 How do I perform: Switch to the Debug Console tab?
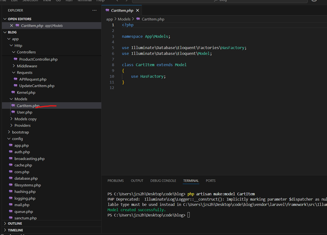tap(163, 181)
